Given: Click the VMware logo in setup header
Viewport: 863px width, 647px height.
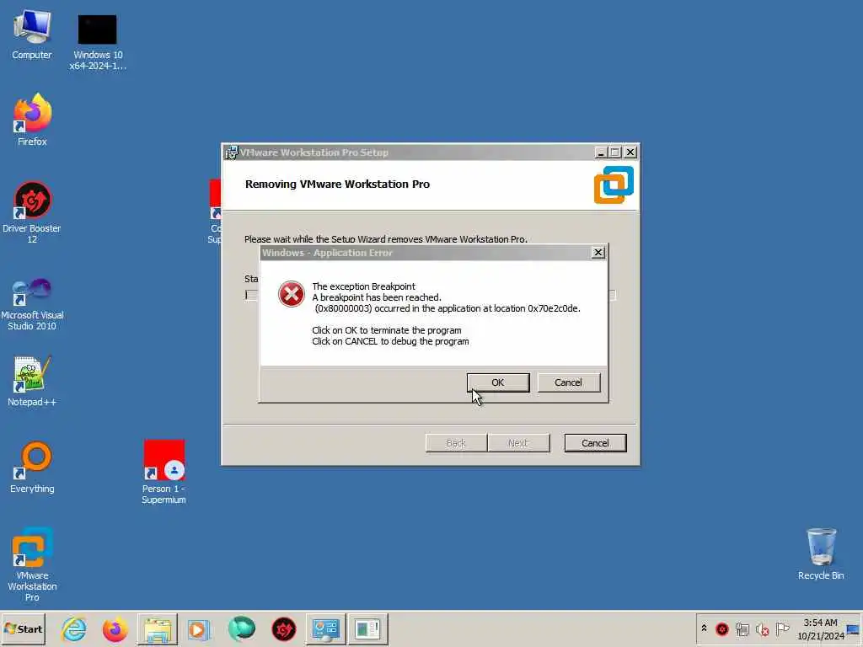Looking at the screenshot, I should [614, 184].
